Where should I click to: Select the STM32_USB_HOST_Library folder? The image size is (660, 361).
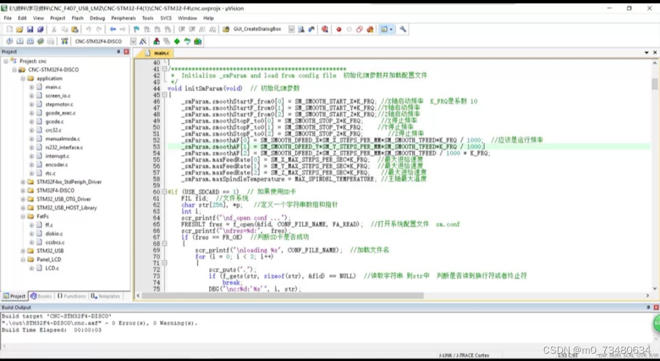coord(67,207)
